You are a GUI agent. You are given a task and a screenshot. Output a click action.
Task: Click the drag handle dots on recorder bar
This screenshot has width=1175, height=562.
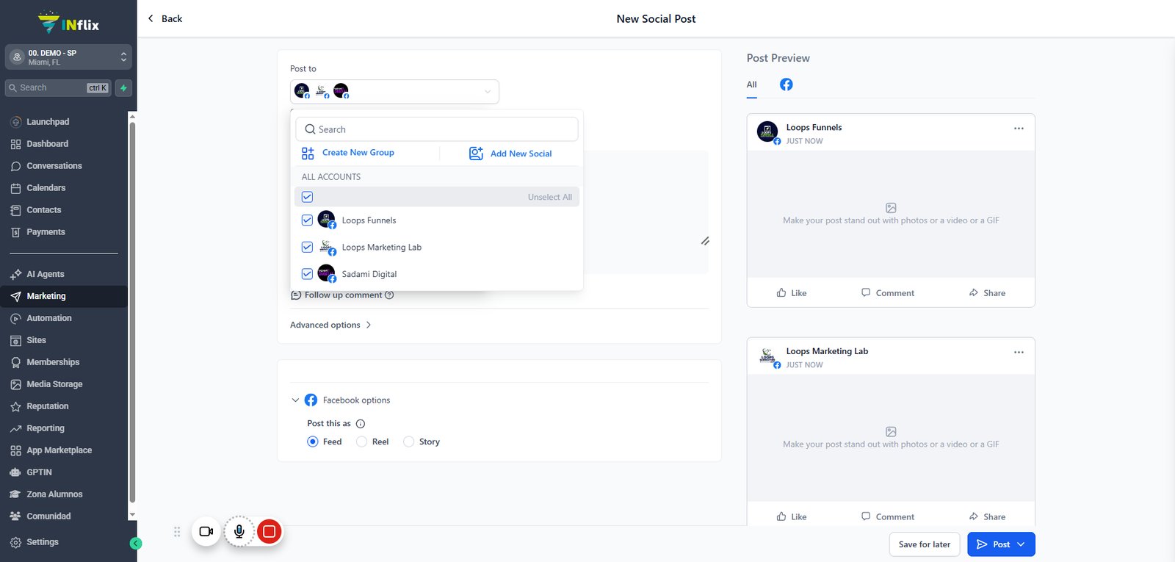[x=177, y=532]
